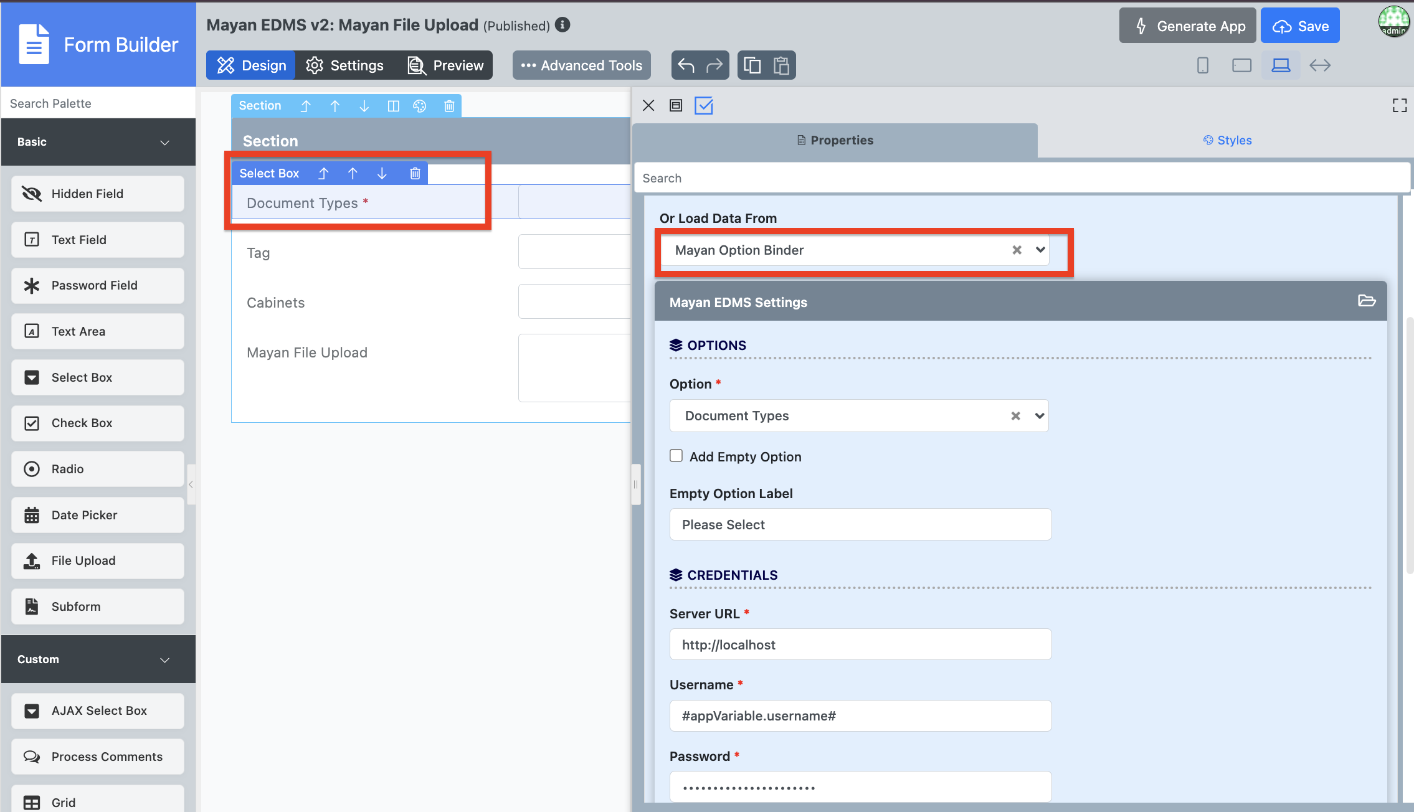Click the Server URL input field

point(860,644)
